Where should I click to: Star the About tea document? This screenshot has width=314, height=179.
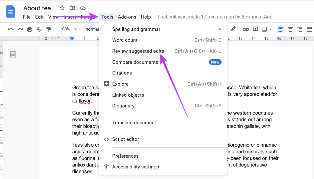[62, 8]
